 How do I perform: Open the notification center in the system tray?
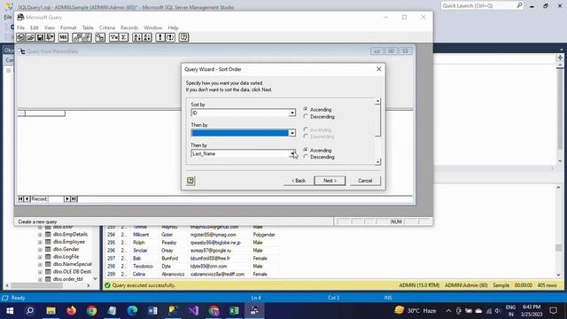point(554,311)
